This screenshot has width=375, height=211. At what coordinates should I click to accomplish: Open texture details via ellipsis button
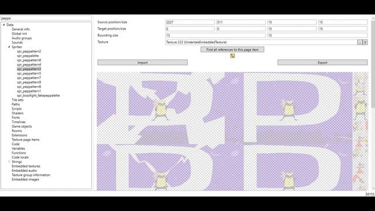(360, 42)
